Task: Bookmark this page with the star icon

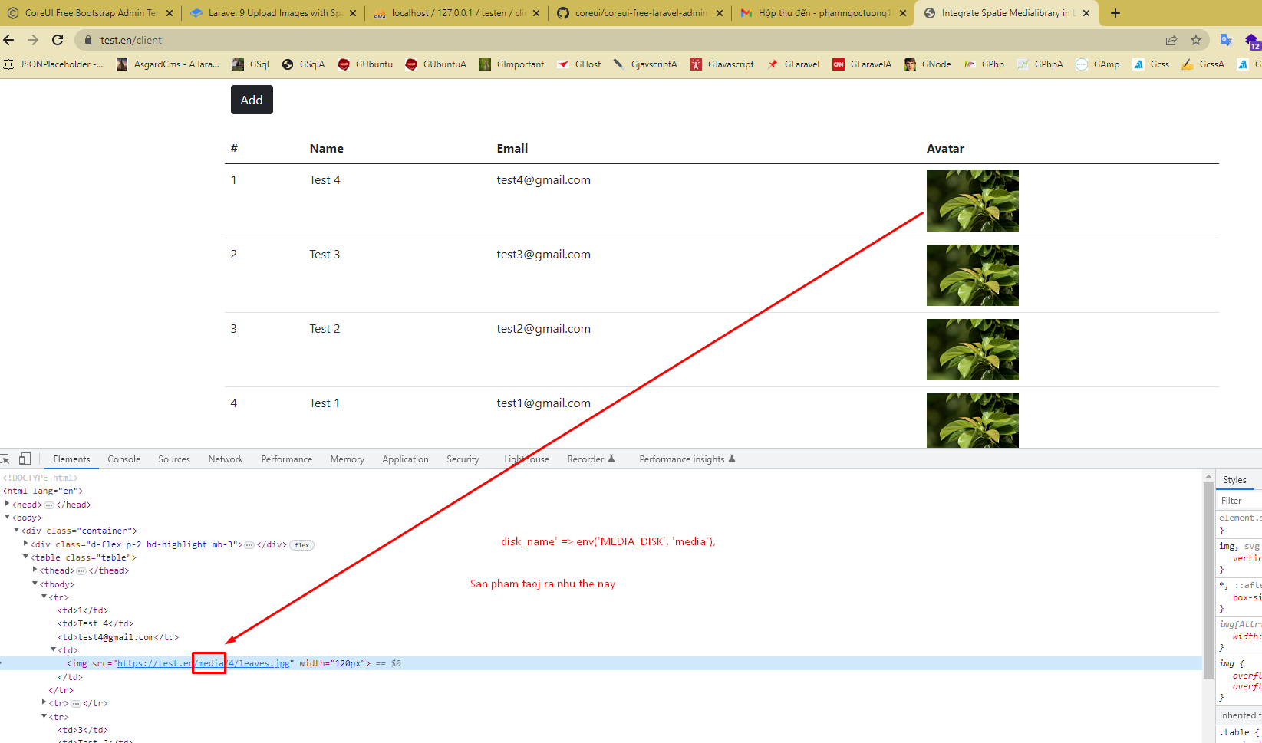Action: click(x=1196, y=40)
